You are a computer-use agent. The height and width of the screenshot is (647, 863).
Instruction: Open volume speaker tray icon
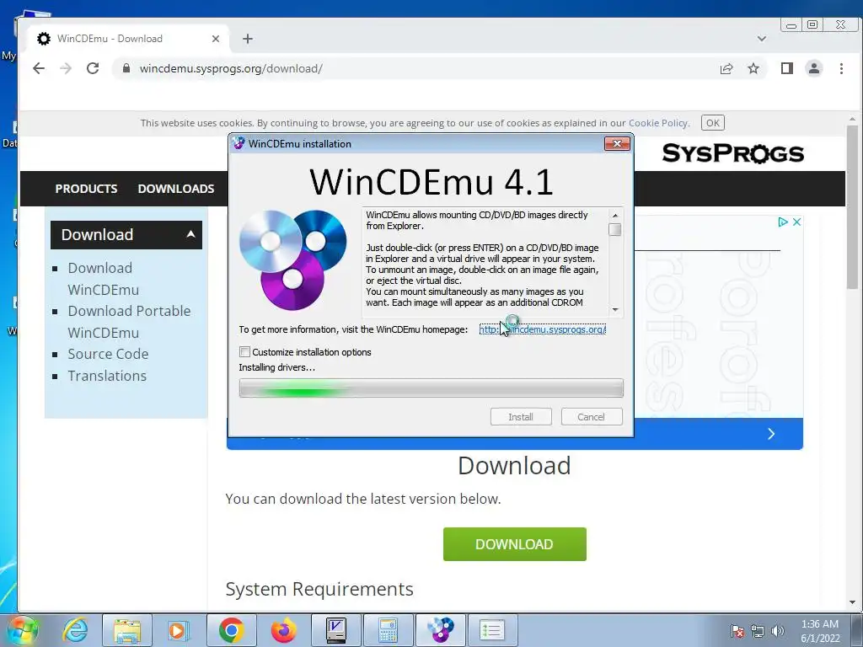point(777,631)
